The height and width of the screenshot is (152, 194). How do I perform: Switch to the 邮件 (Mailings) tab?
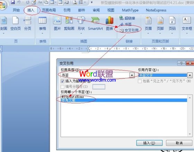[x=81, y=10]
